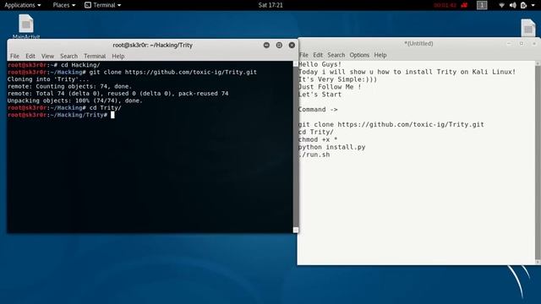Open the text editor Help menu

click(380, 55)
